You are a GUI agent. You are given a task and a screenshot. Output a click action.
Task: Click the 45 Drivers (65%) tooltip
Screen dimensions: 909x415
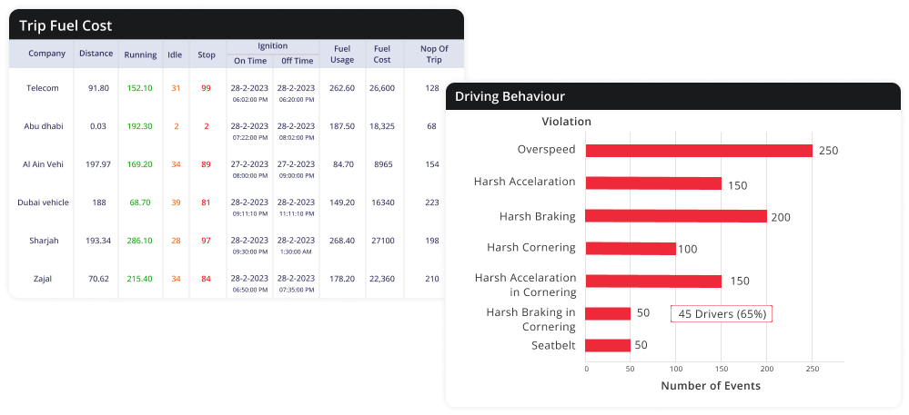coord(721,314)
